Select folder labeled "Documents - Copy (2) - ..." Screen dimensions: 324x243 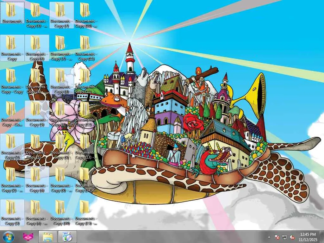[12, 180]
